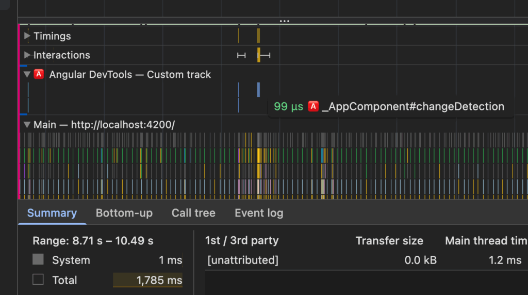The height and width of the screenshot is (295, 528).
Task: Click the Timings track label
Action: click(52, 36)
